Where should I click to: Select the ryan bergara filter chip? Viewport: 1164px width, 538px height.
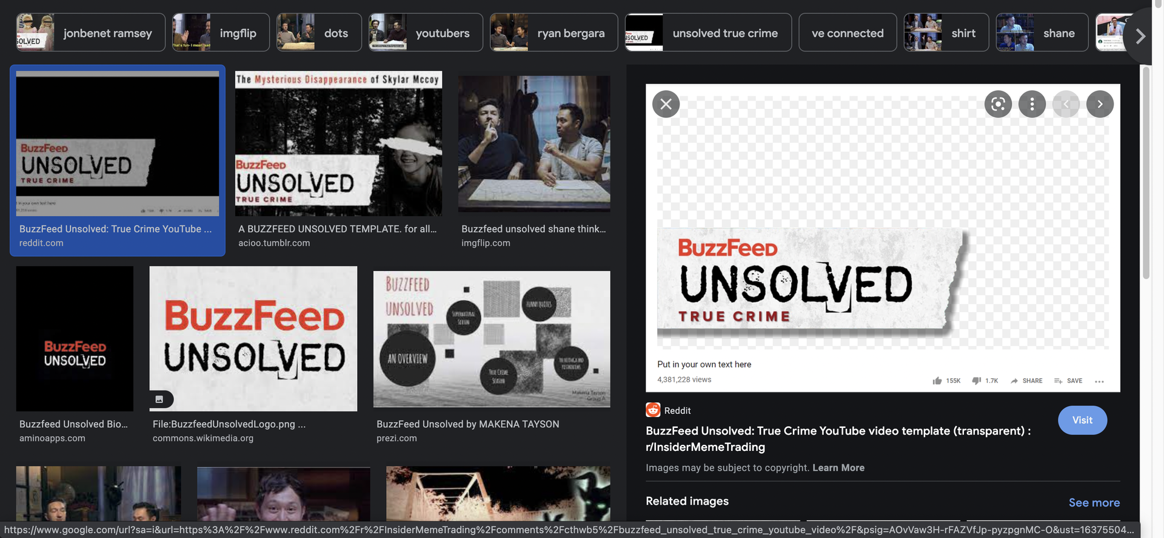(554, 33)
